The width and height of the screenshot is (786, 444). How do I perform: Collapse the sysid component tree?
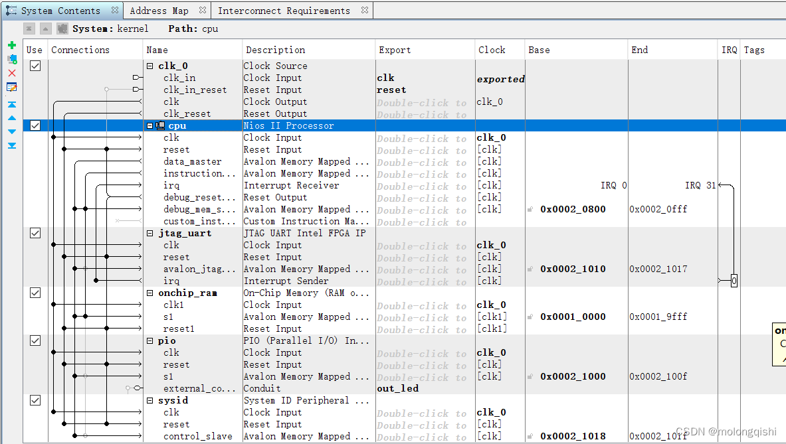point(150,400)
